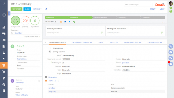The width and height of the screenshot is (174, 98).
Task: Open the dashboards bar chart icon
Action: tap(4, 27)
